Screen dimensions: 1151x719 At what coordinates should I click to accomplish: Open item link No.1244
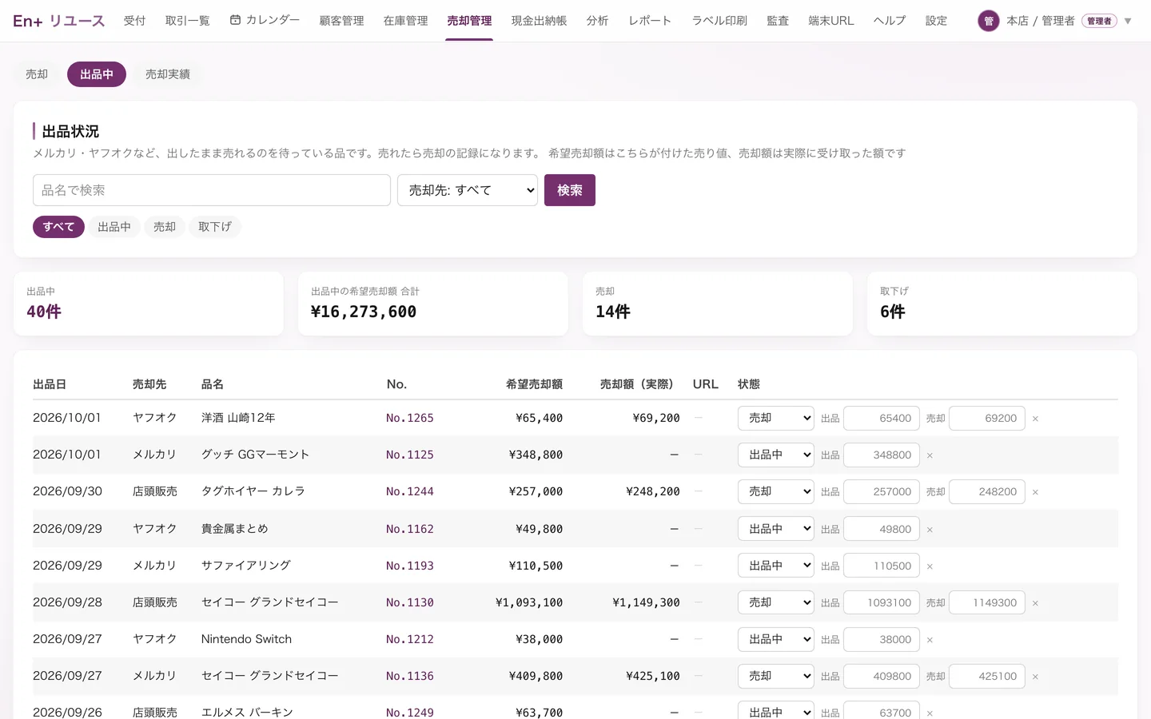coord(410,491)
